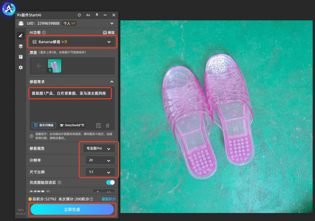This screenshot has width=315, height=221.
Task: Click the refresh icon in title bar
Action: click(x=79, y=15)
